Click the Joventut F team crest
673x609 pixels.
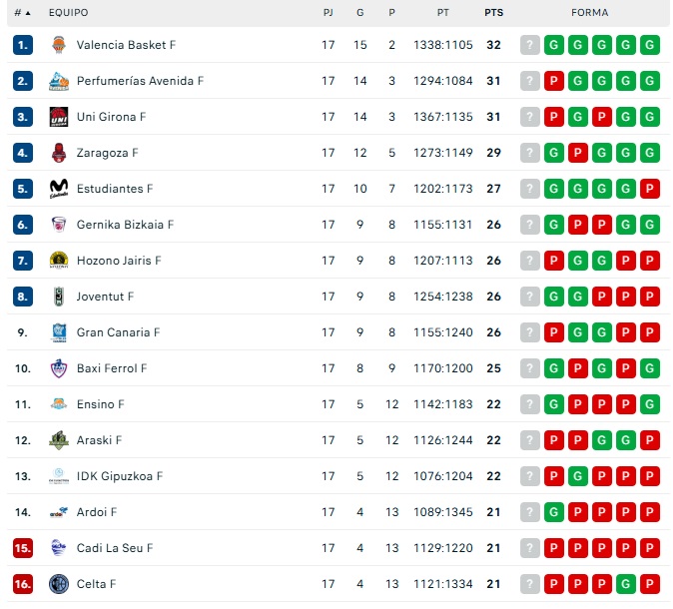[59, 297]
